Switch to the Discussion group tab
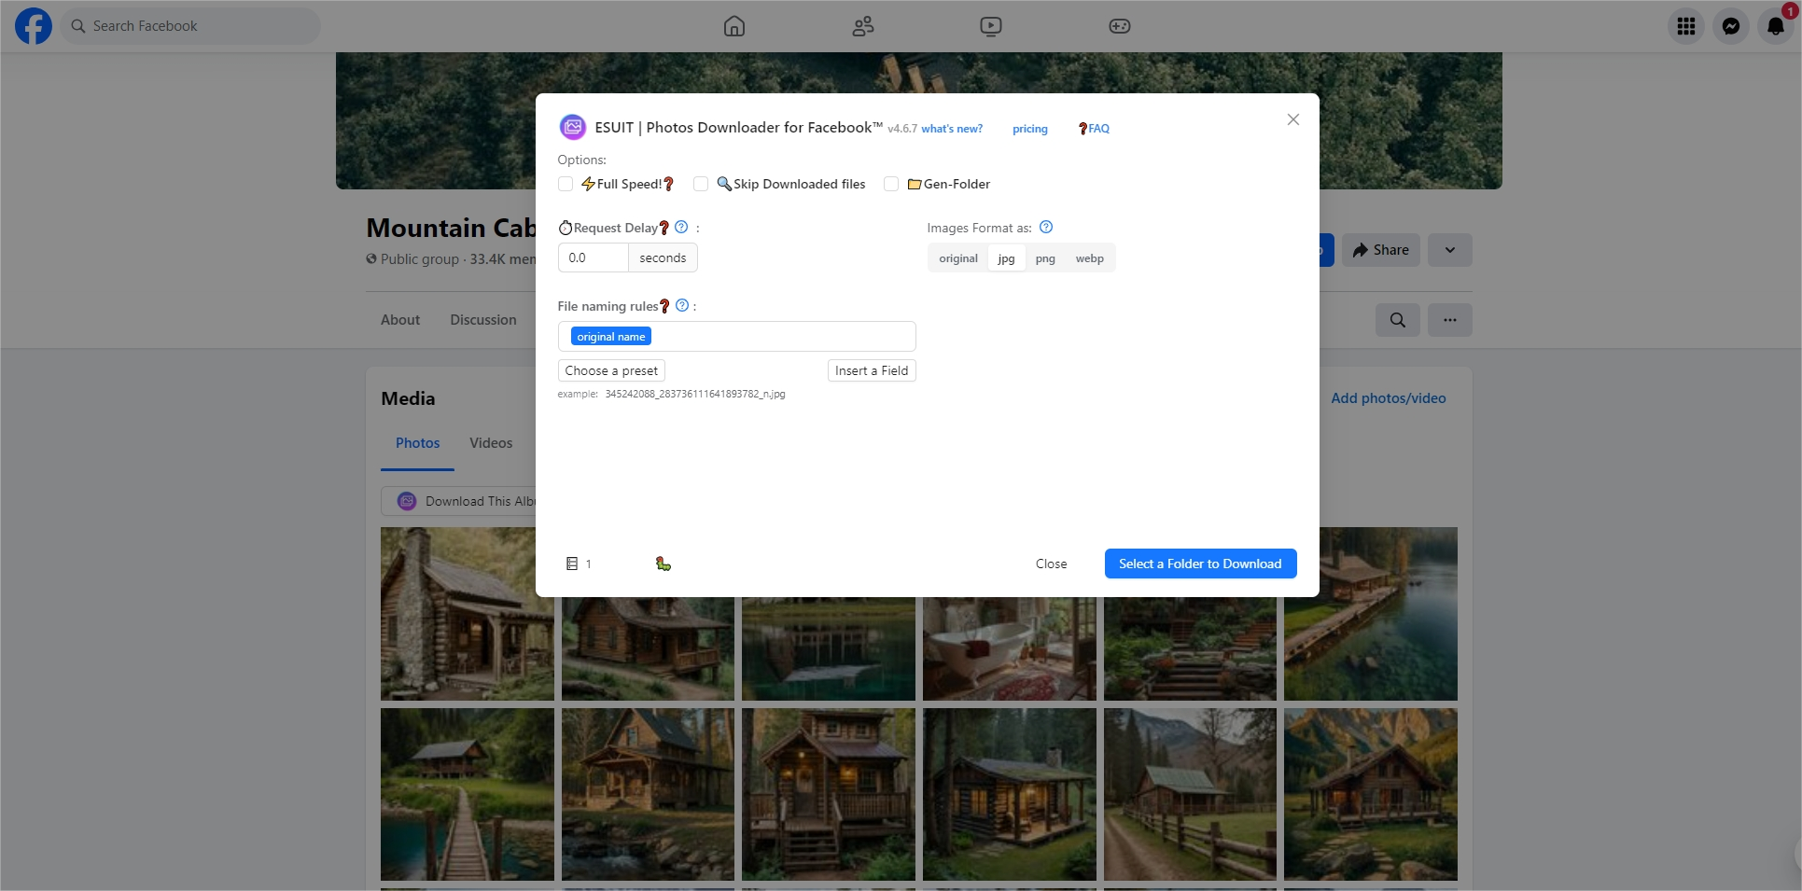Viewport: 1802px width, 891px height. point(483,320)
